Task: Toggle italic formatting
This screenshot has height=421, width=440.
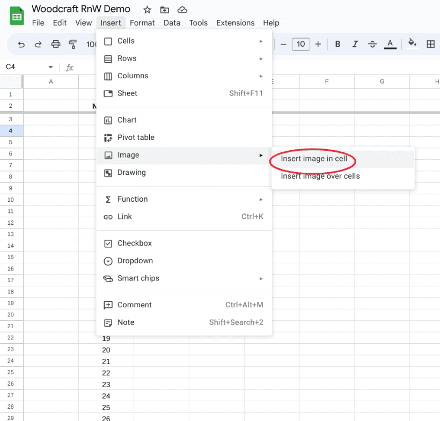Action: 355,44
